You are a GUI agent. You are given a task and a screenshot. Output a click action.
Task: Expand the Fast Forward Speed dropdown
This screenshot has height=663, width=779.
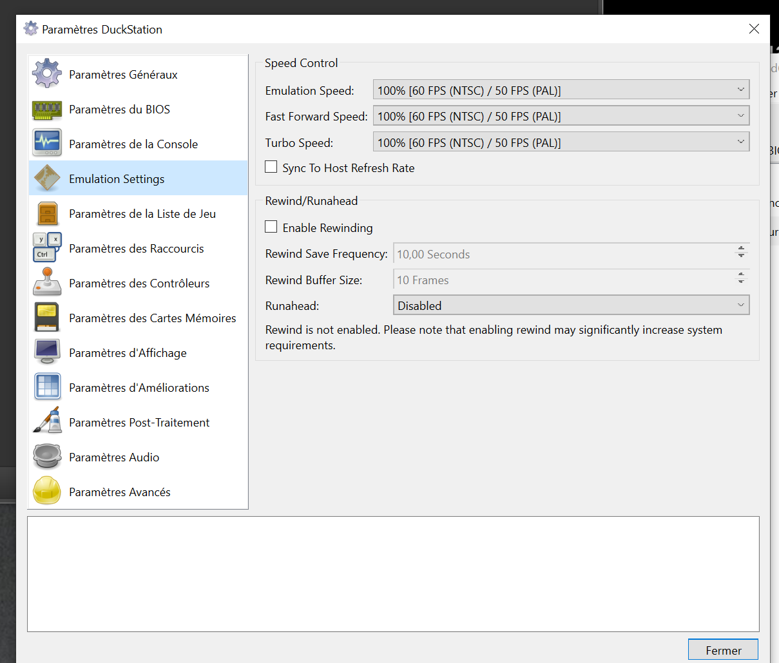click(x=561, y=116)
